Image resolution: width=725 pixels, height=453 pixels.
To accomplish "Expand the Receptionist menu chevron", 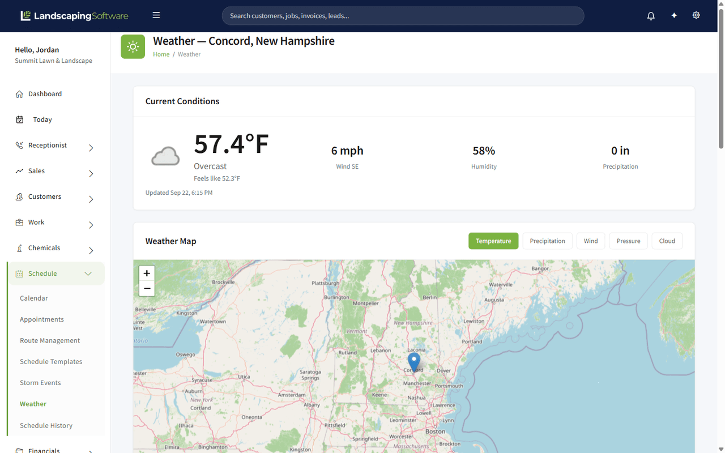I will [x=91, y=148].
